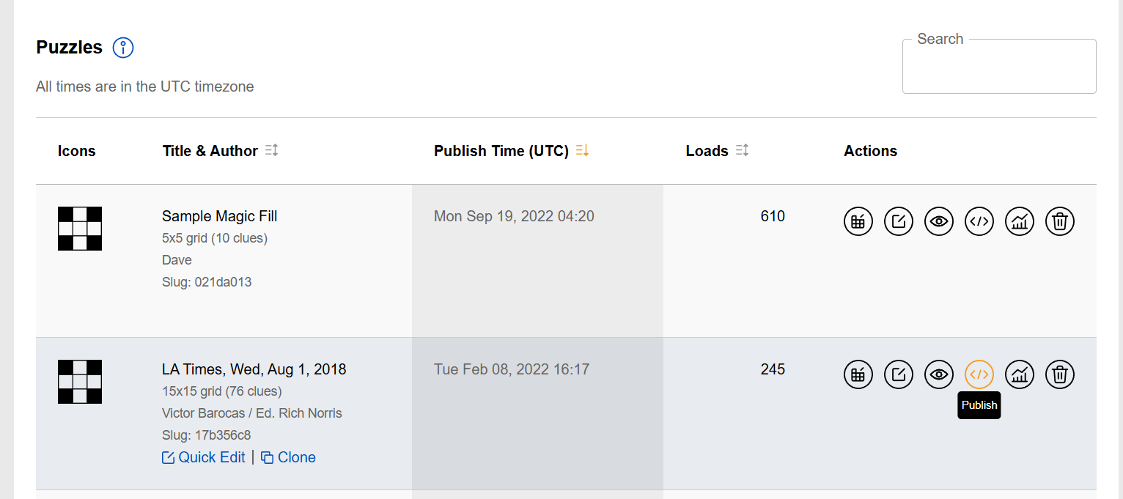Image resolution: width=1123 pixels, height=499 pixels.
Task: Edit the Sample Magic Fill puzzle
Action: point(899,221)
